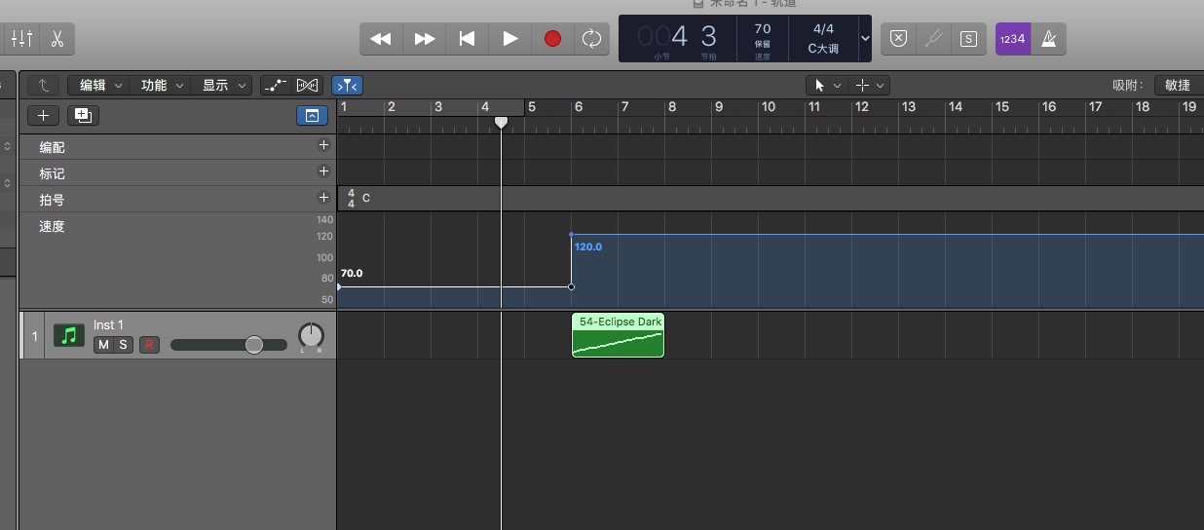Click the Inst 1 volume slider
This screenshot has height=530, width=1204.
[x=229, y=345]
